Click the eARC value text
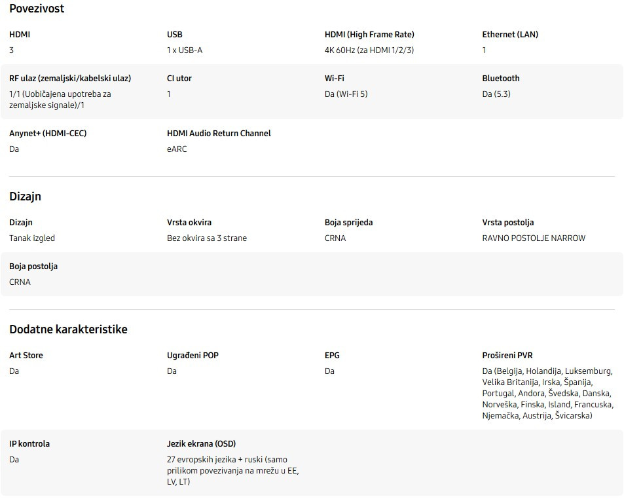The width and height of the screenshot is (624, 501). (177, 149)
